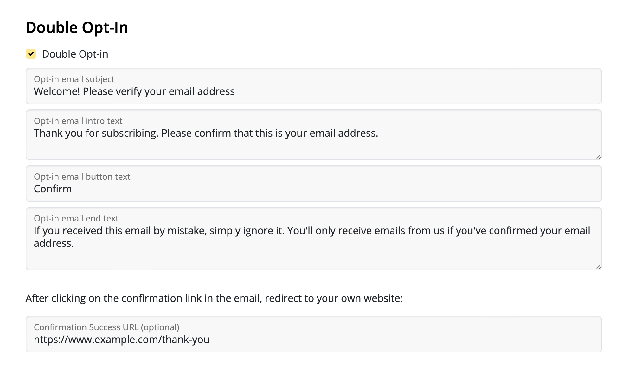This screenshot has width=635, height=374.
Task: Uncheck the Double Opt-in checkbox
Action: click(31, 54)
